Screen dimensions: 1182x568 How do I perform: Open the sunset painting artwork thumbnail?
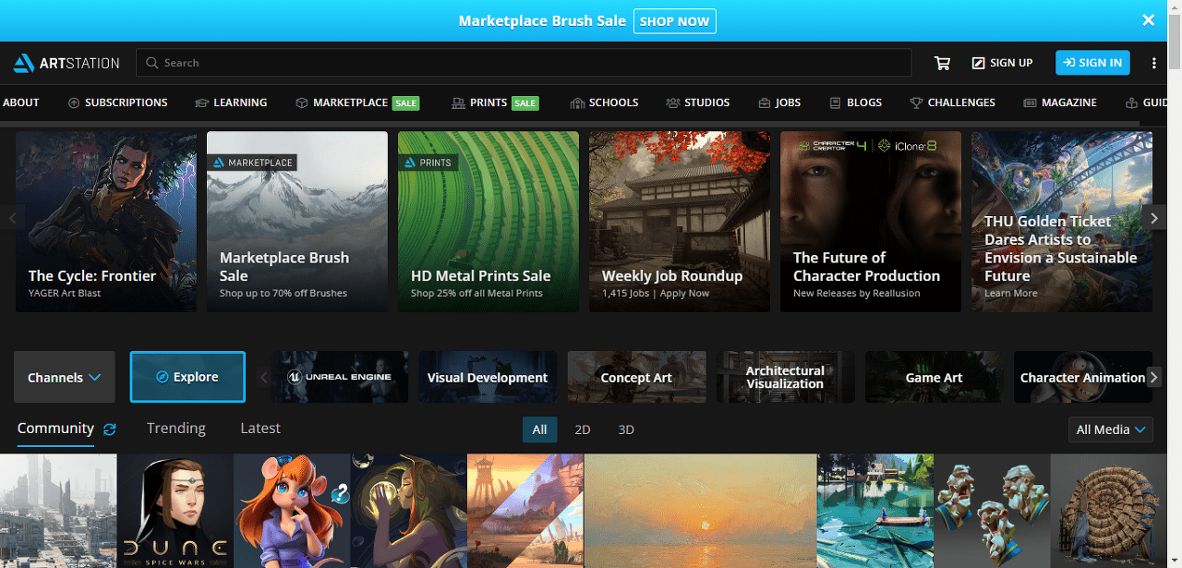(701, 511)
